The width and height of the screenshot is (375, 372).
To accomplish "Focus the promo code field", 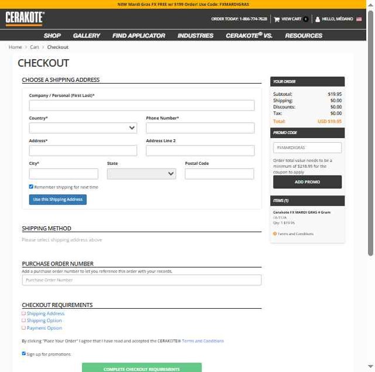I will click(x=307, y=147).
